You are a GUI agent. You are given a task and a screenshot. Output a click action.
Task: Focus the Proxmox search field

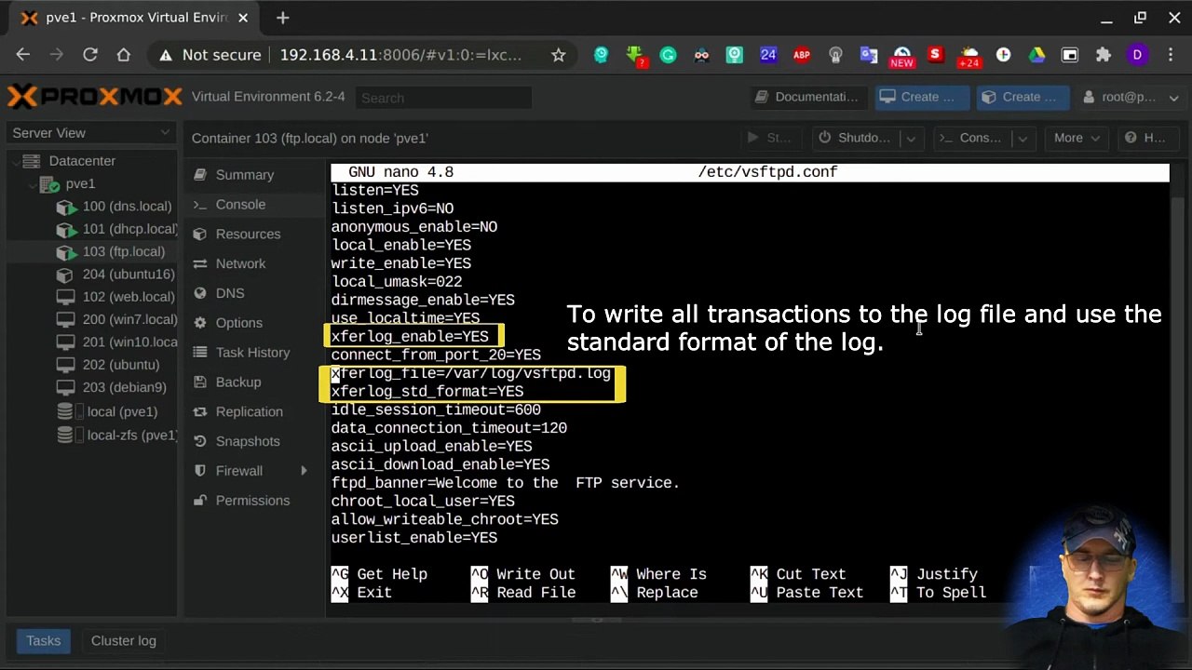[x=442, y=97]
